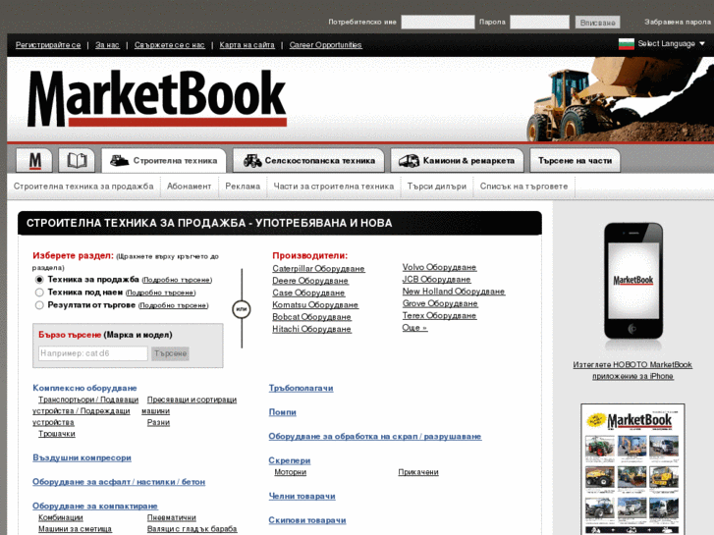Show more manufacturers via Още » link
This screenshot has height=535, width=714.
pyautogui.click(x=414, y=327)
